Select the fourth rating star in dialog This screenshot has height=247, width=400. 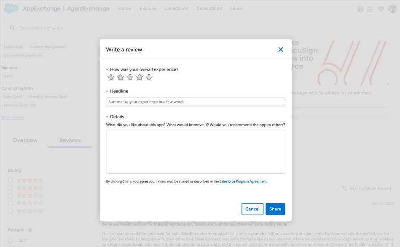click(x=140, y=77)
